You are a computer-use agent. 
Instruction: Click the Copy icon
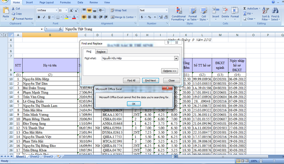[x=13, y=13]
